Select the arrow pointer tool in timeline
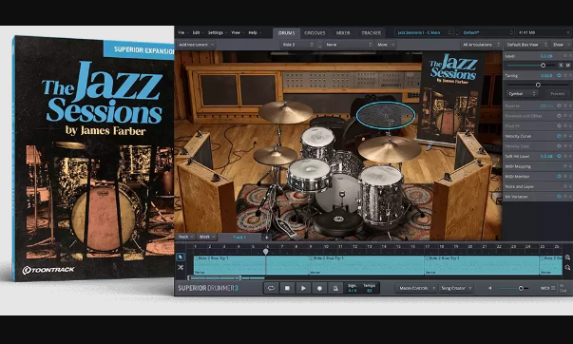Image resolution: width=573 pixels, height=344 pixels. point(181,257)
